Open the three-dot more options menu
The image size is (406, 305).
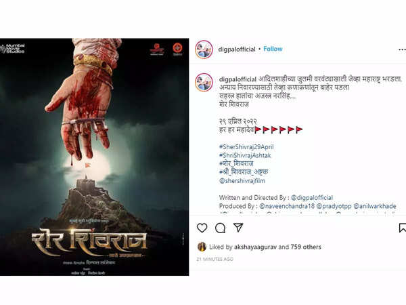click(x=402, y=49)
